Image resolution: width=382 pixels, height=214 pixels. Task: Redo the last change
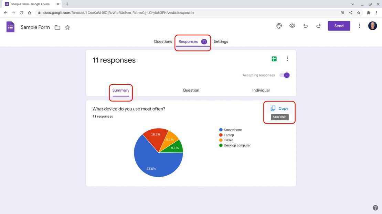tap(318, 25)
